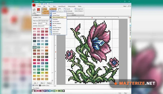The height and width of the screenshot is (94, 163).
Task: Click Cascade in the Window group
Action: coord(67,9)
